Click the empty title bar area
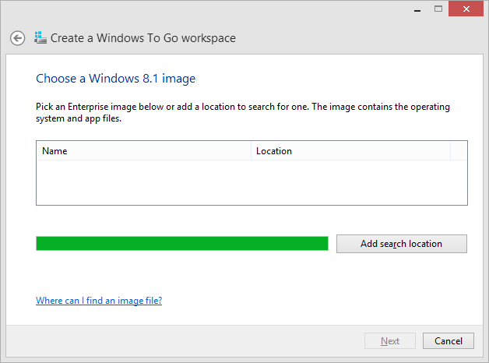This screenshot has height=363, width=489. coord(202,9)
